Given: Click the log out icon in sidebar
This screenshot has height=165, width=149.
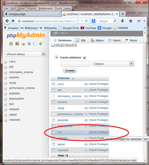Looking at the screenshot, I should pyautogui.click(x=17, y=44).
